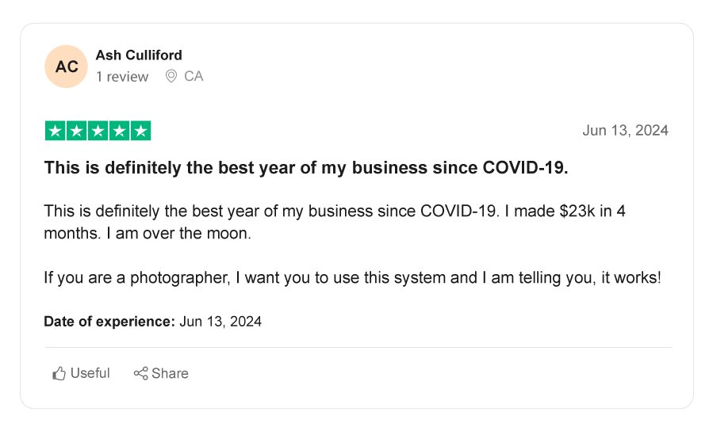The width and height of the screenshot is (713, 431).
Task: Click the share icon
Action: pyautogui.click(x=140, y=373)
